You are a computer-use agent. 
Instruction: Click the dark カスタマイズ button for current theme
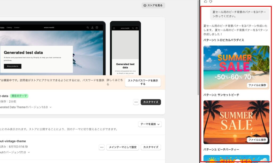(151, 102)
